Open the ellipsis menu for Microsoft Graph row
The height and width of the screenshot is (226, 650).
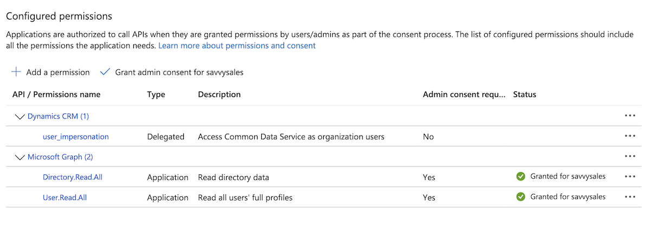(629, 157)
